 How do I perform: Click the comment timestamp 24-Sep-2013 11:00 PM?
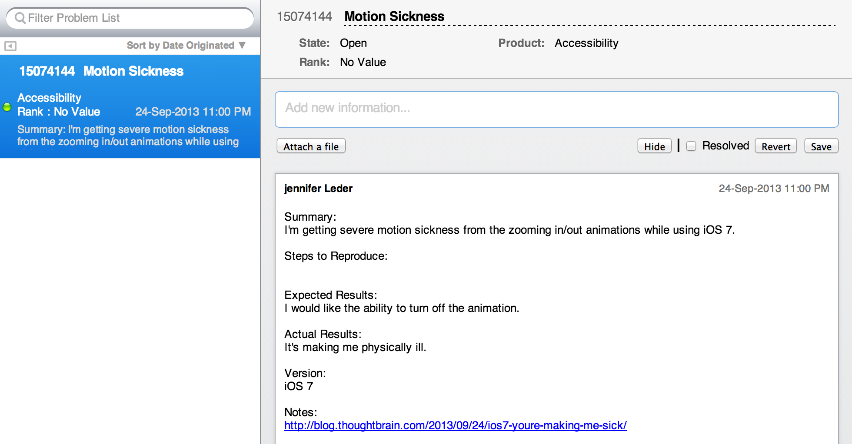pyautogui.click(x=774, y=189)
